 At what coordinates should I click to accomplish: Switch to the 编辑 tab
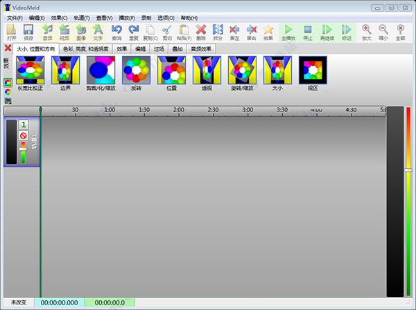pos(140,49)
